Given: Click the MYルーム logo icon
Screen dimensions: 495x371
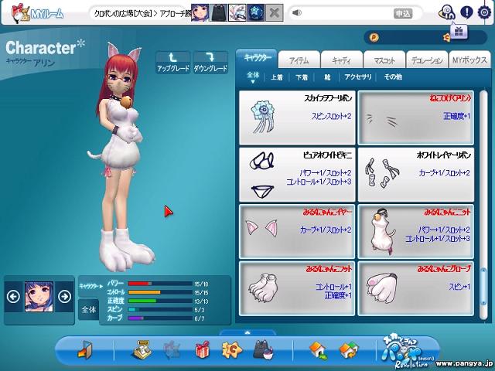Looking at the screenshot, I should 19,13.
